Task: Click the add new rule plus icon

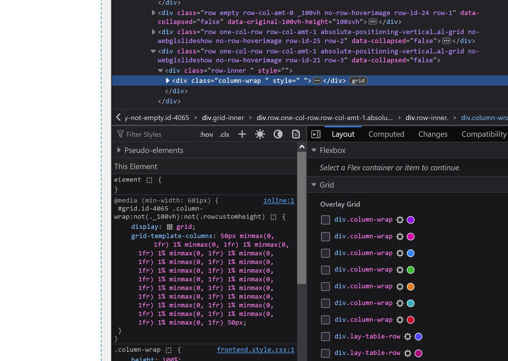Action: tap(242, 134)
